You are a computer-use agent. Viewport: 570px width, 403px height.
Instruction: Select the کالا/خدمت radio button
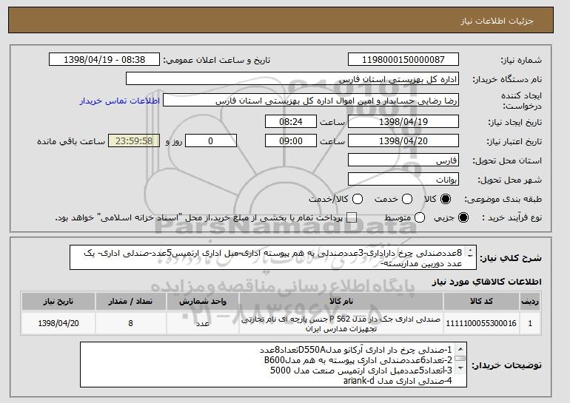coord(358,199)
